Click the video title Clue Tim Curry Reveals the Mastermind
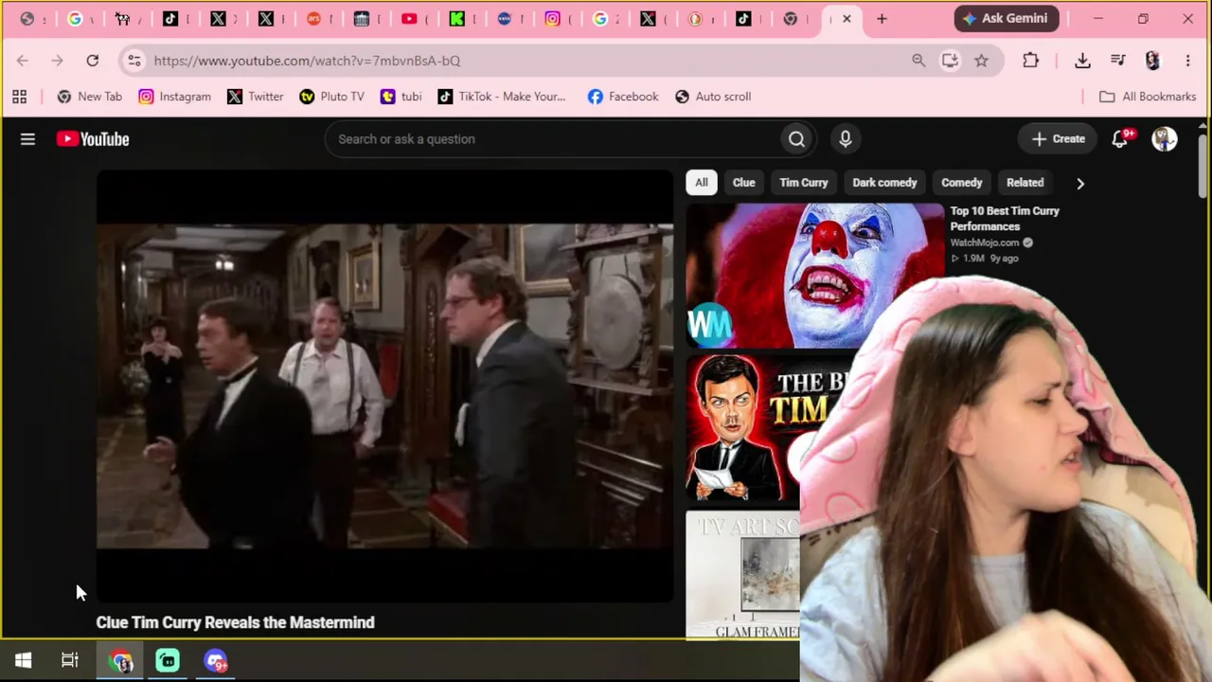This screenshot has width=1212, height=682. click(x=236, y=622)
